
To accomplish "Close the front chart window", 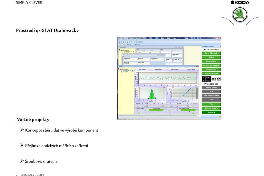I will click(197, 66).
